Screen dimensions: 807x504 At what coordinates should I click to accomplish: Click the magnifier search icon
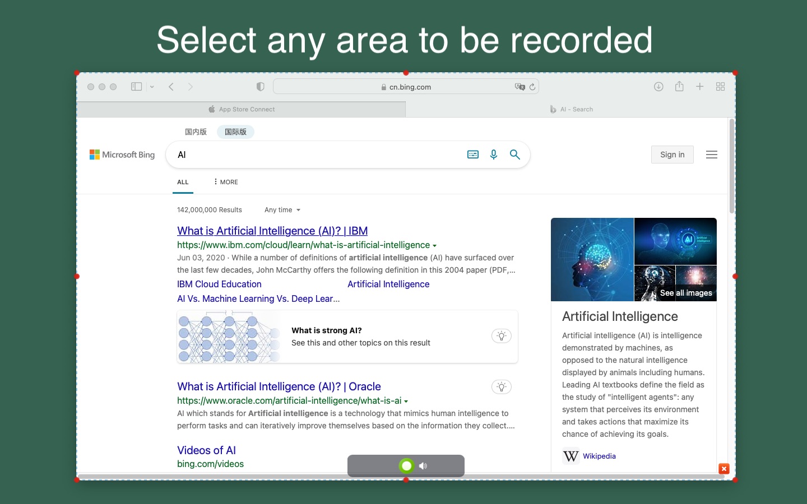click(515, 155)
